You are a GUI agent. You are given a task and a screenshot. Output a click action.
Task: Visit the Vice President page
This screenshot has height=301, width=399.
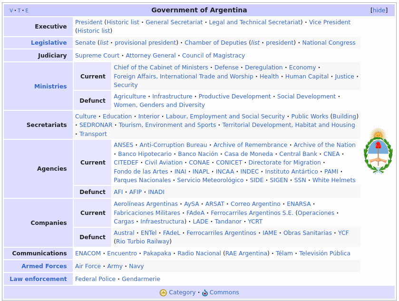(330, 22)
